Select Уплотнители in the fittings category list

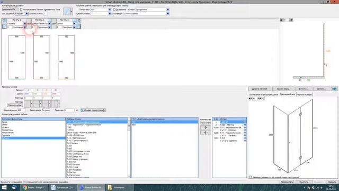(x=33, y=133)
